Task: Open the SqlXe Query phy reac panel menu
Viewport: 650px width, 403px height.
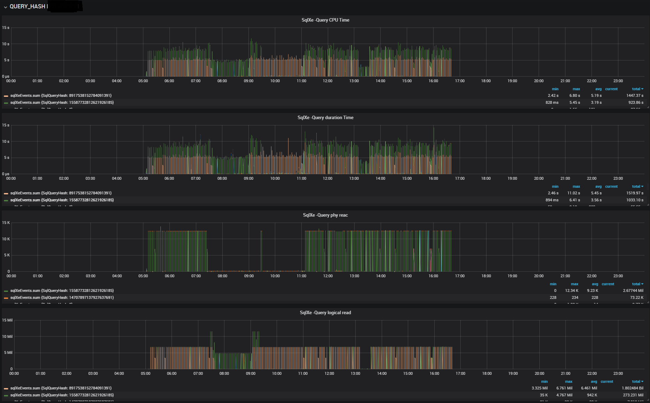Action: point(325,215)
